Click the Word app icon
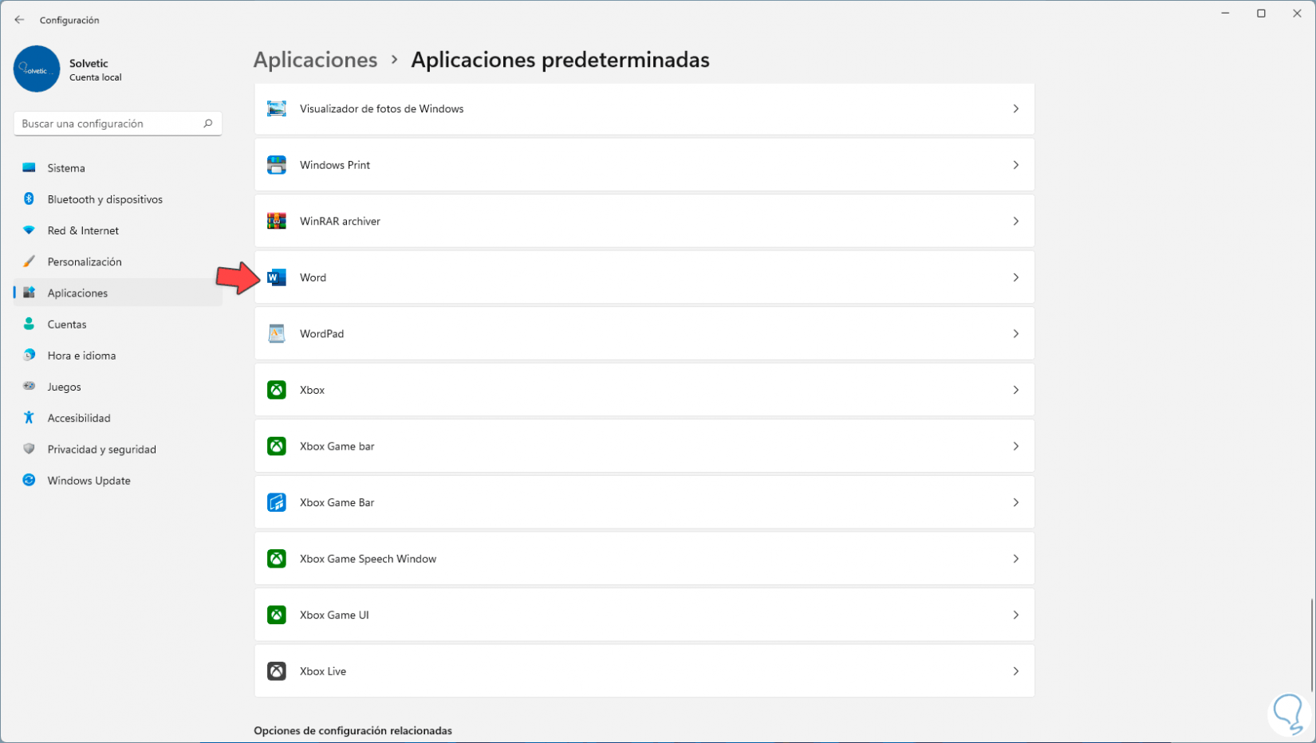This screenshot has height=743, width=1316. (x=277, y=277)
